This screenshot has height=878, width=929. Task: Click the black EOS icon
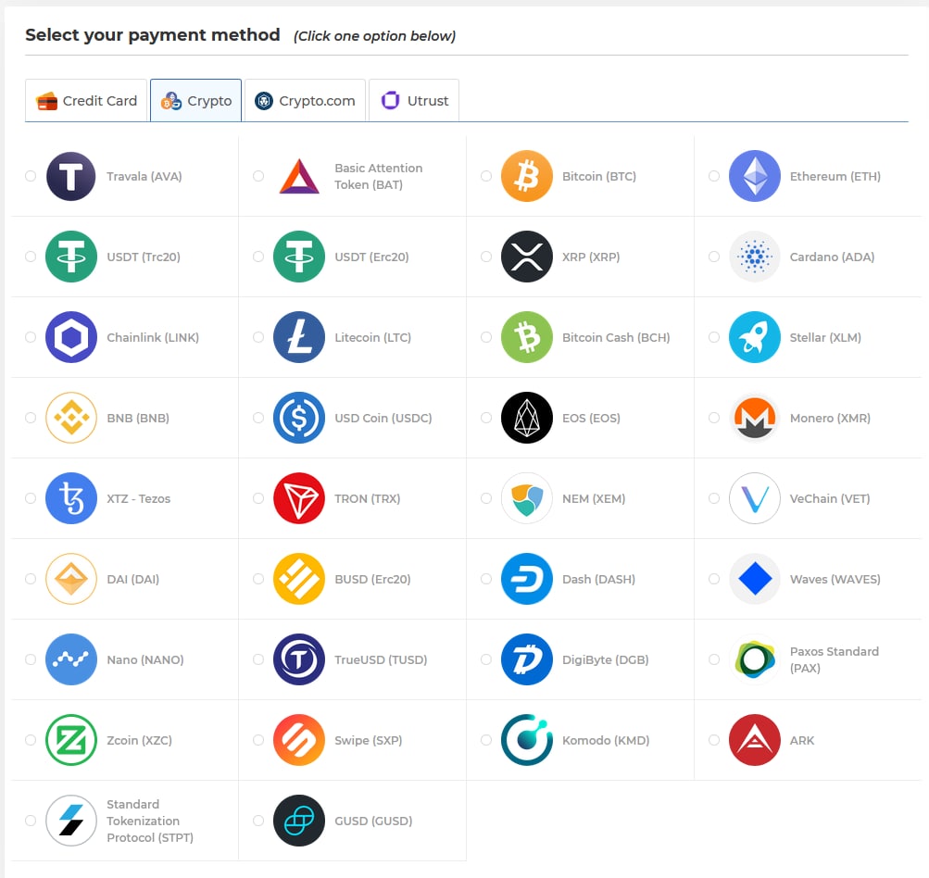(527, 419)
